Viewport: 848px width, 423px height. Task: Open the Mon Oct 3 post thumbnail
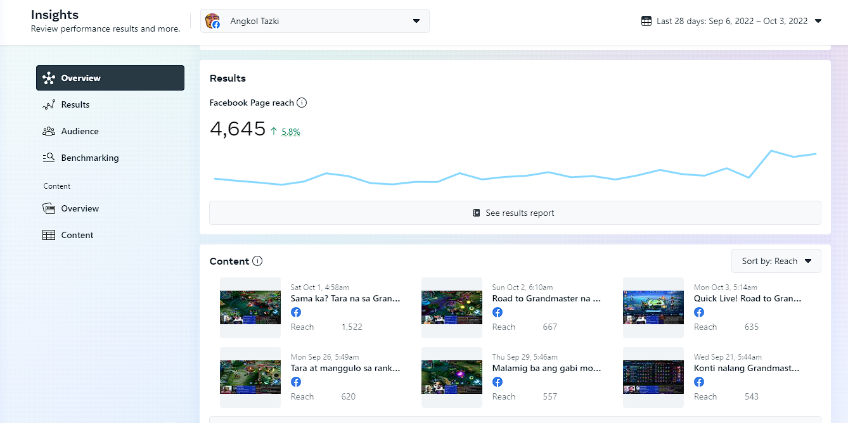[653, 308]
